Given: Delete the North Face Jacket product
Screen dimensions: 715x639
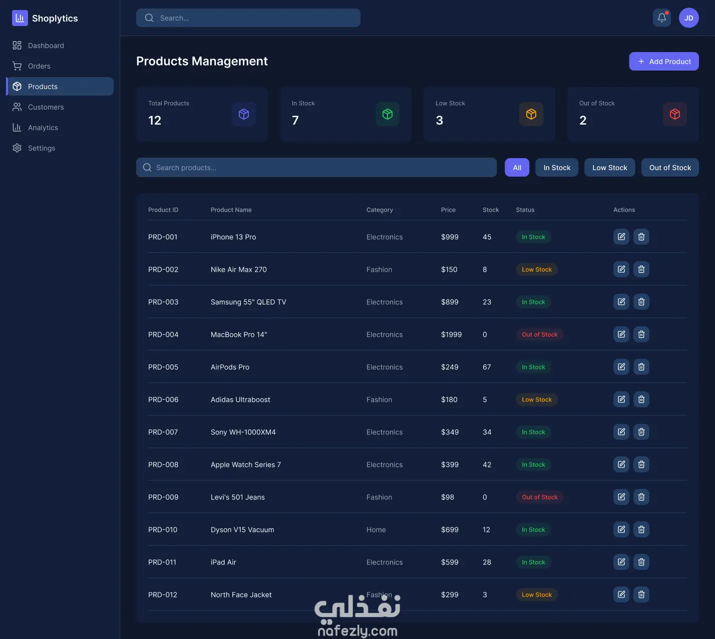Looking at the screenshot, I should (x=641, y=594).
